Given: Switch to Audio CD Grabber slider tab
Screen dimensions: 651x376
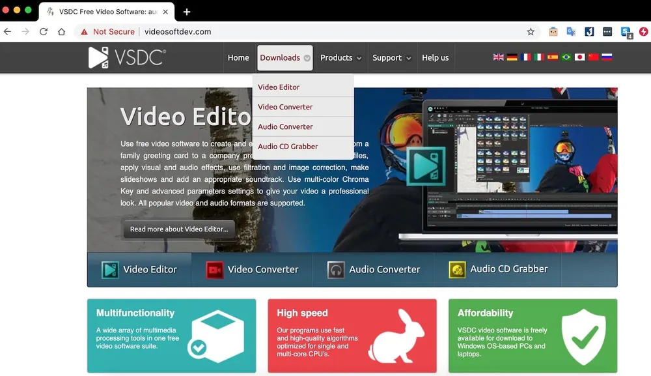Looking at the screenshot, I should click(499, 269).
